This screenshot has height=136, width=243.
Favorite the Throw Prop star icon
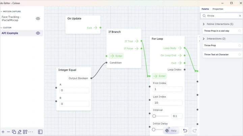(240, 45)
